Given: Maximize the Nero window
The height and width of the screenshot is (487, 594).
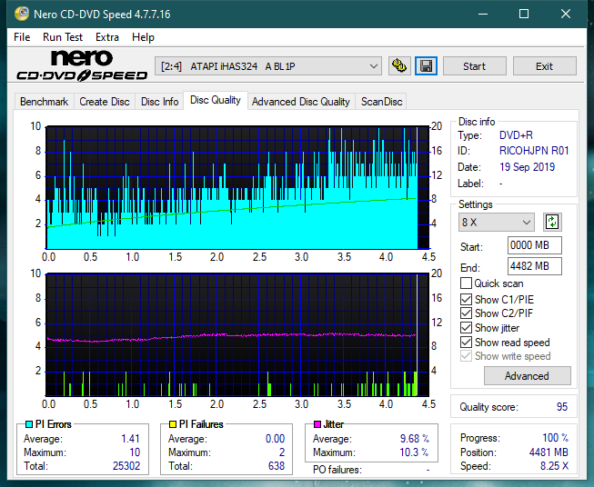Looking at the screenshot, I should [x=524, y=14].
